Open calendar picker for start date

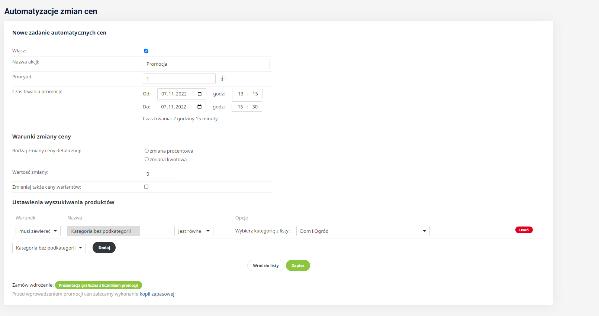coord(200,94)
